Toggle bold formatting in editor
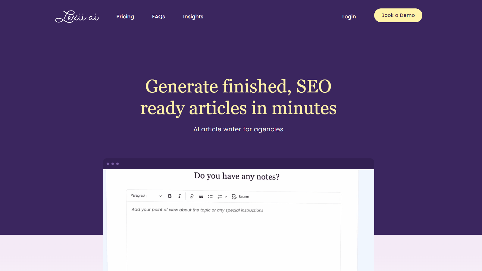Image resolution: width=482 pixels, height=271 pixels. (x=170, y=196)
